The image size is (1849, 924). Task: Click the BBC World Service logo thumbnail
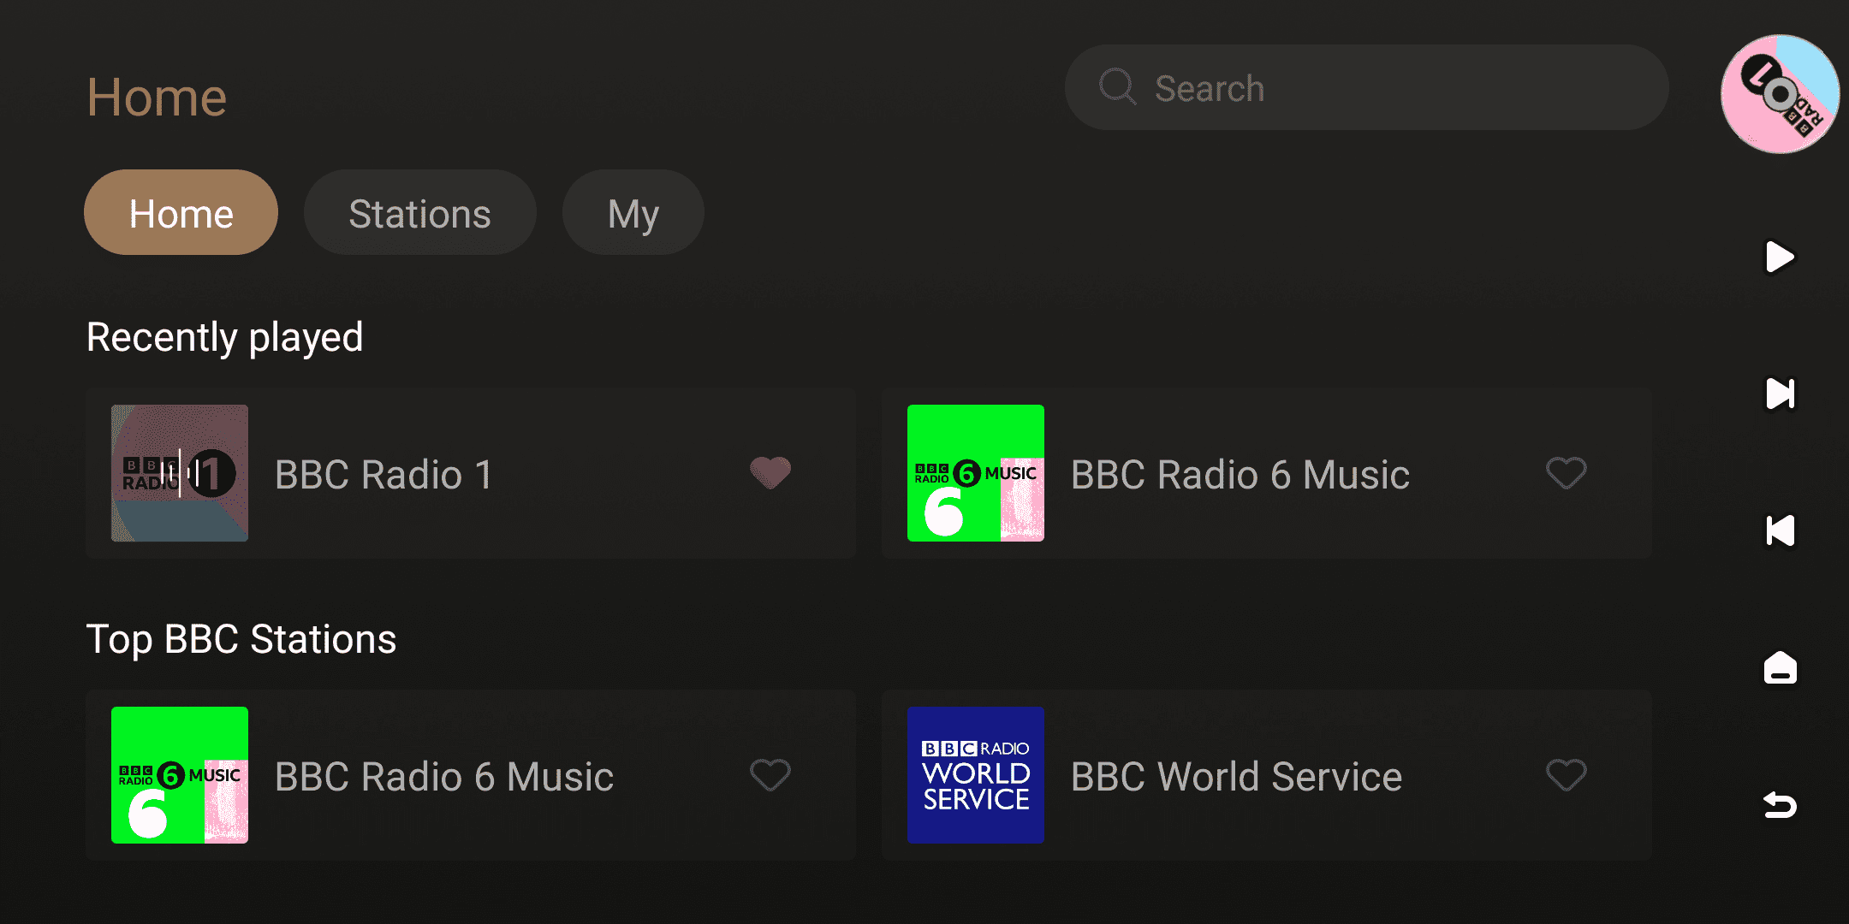click(x=976, y=775)
